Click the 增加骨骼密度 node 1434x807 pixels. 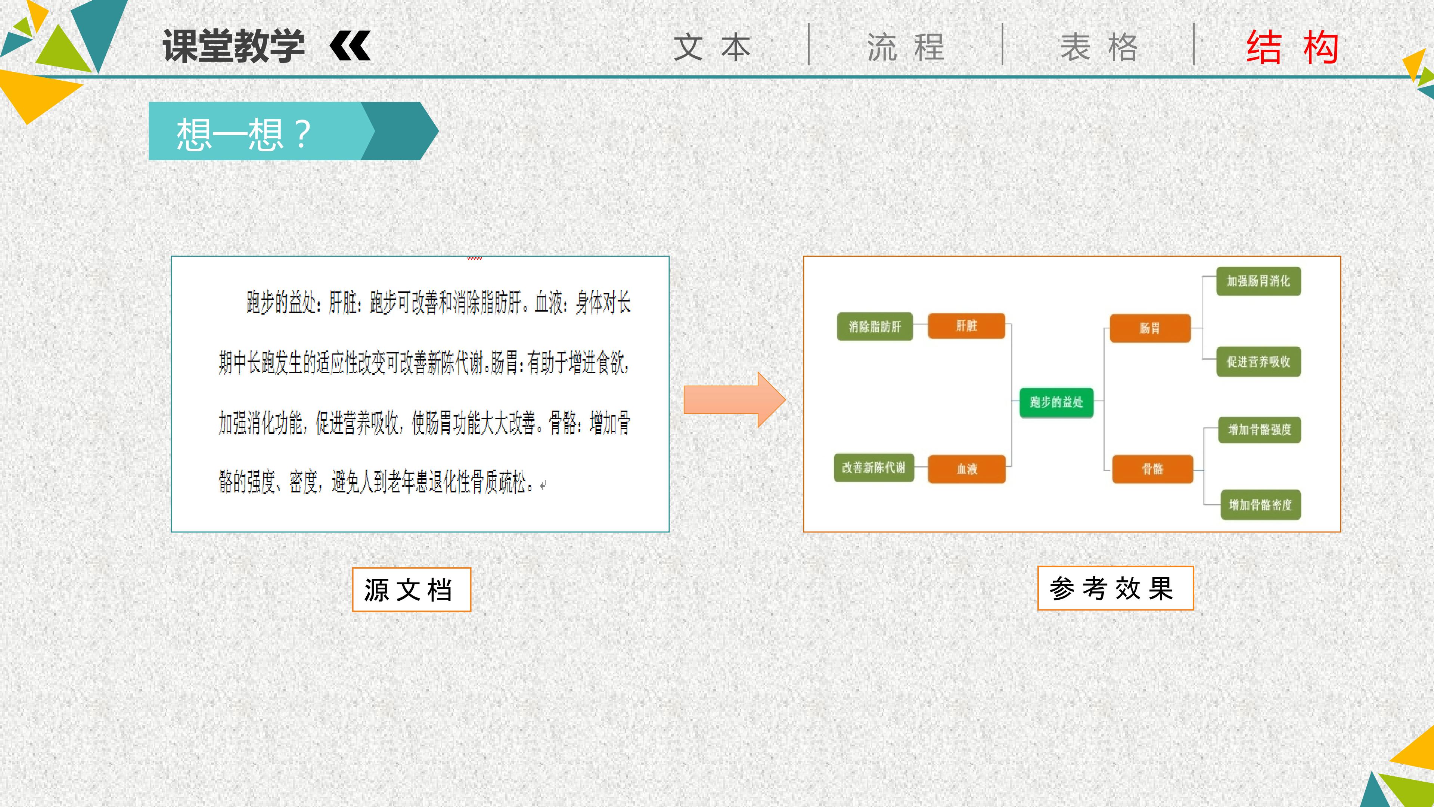coord(1260,505)
